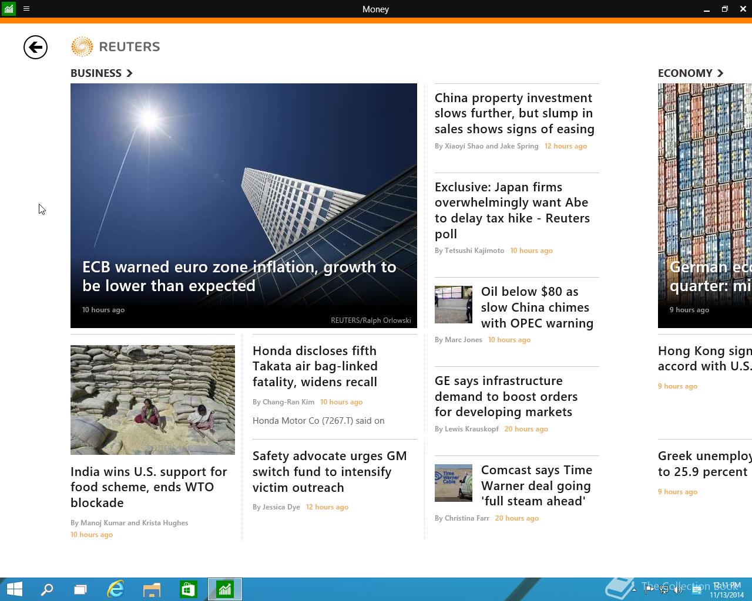Click 'REUTERS/Ralph Orlowski' photo credit
This screenshot has width=752, height=601.
coord(371,320)
